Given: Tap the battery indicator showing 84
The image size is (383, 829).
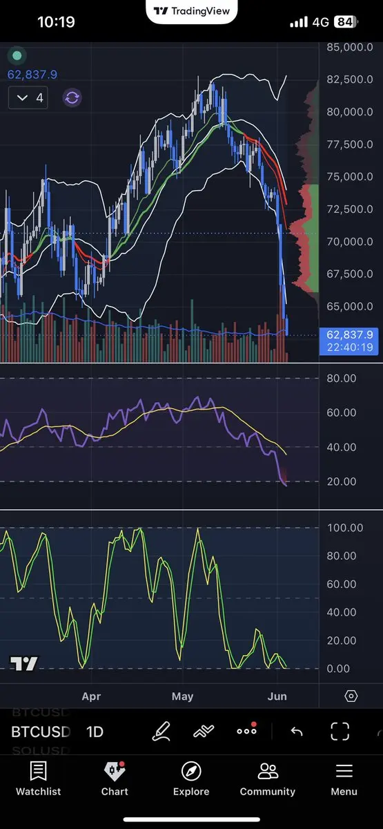Looking at the screenshot, I should [x=344, y=22].
